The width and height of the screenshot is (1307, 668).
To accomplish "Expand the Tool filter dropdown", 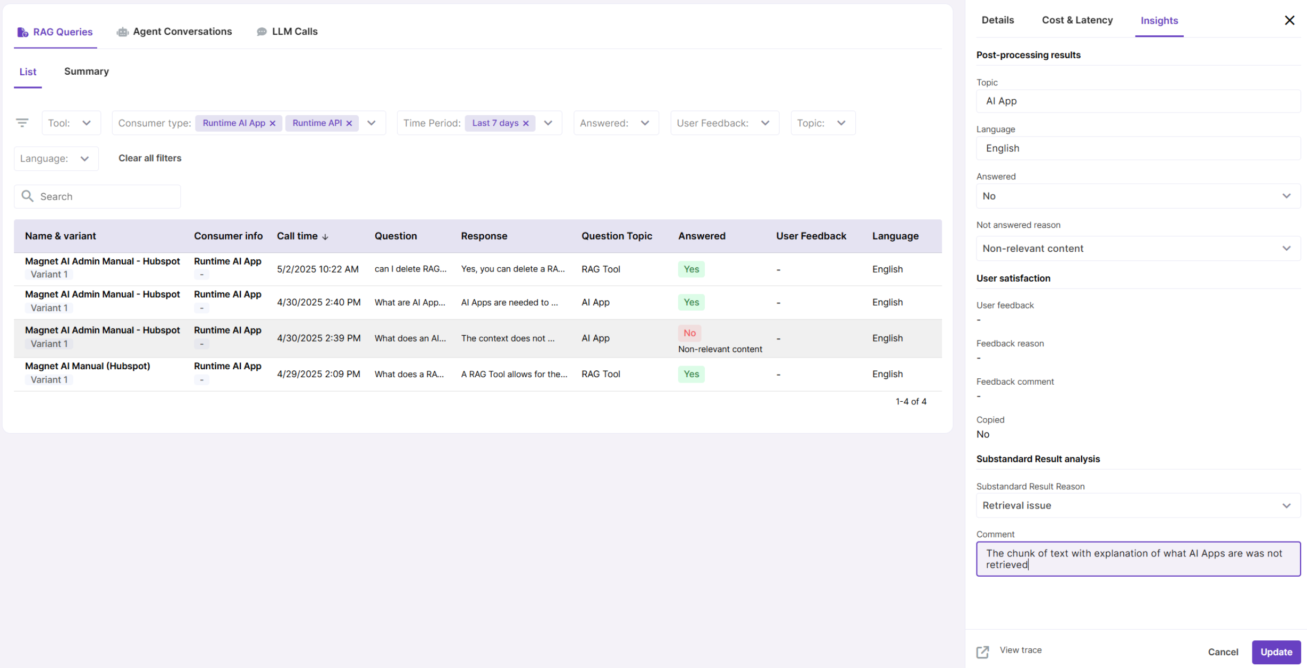I will pos(71,123).
